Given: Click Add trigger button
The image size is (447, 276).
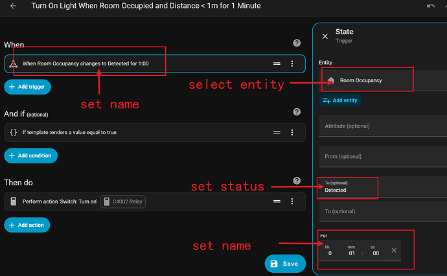Looking at the screenshot, I should click(27, 87).
